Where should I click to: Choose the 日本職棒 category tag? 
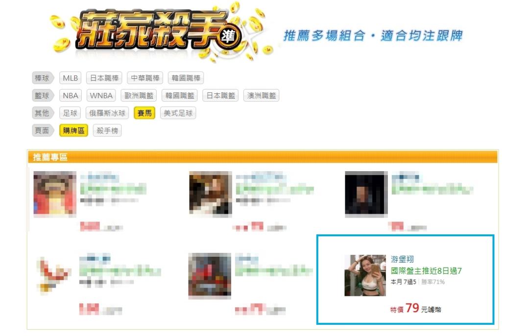coord(104,78)
